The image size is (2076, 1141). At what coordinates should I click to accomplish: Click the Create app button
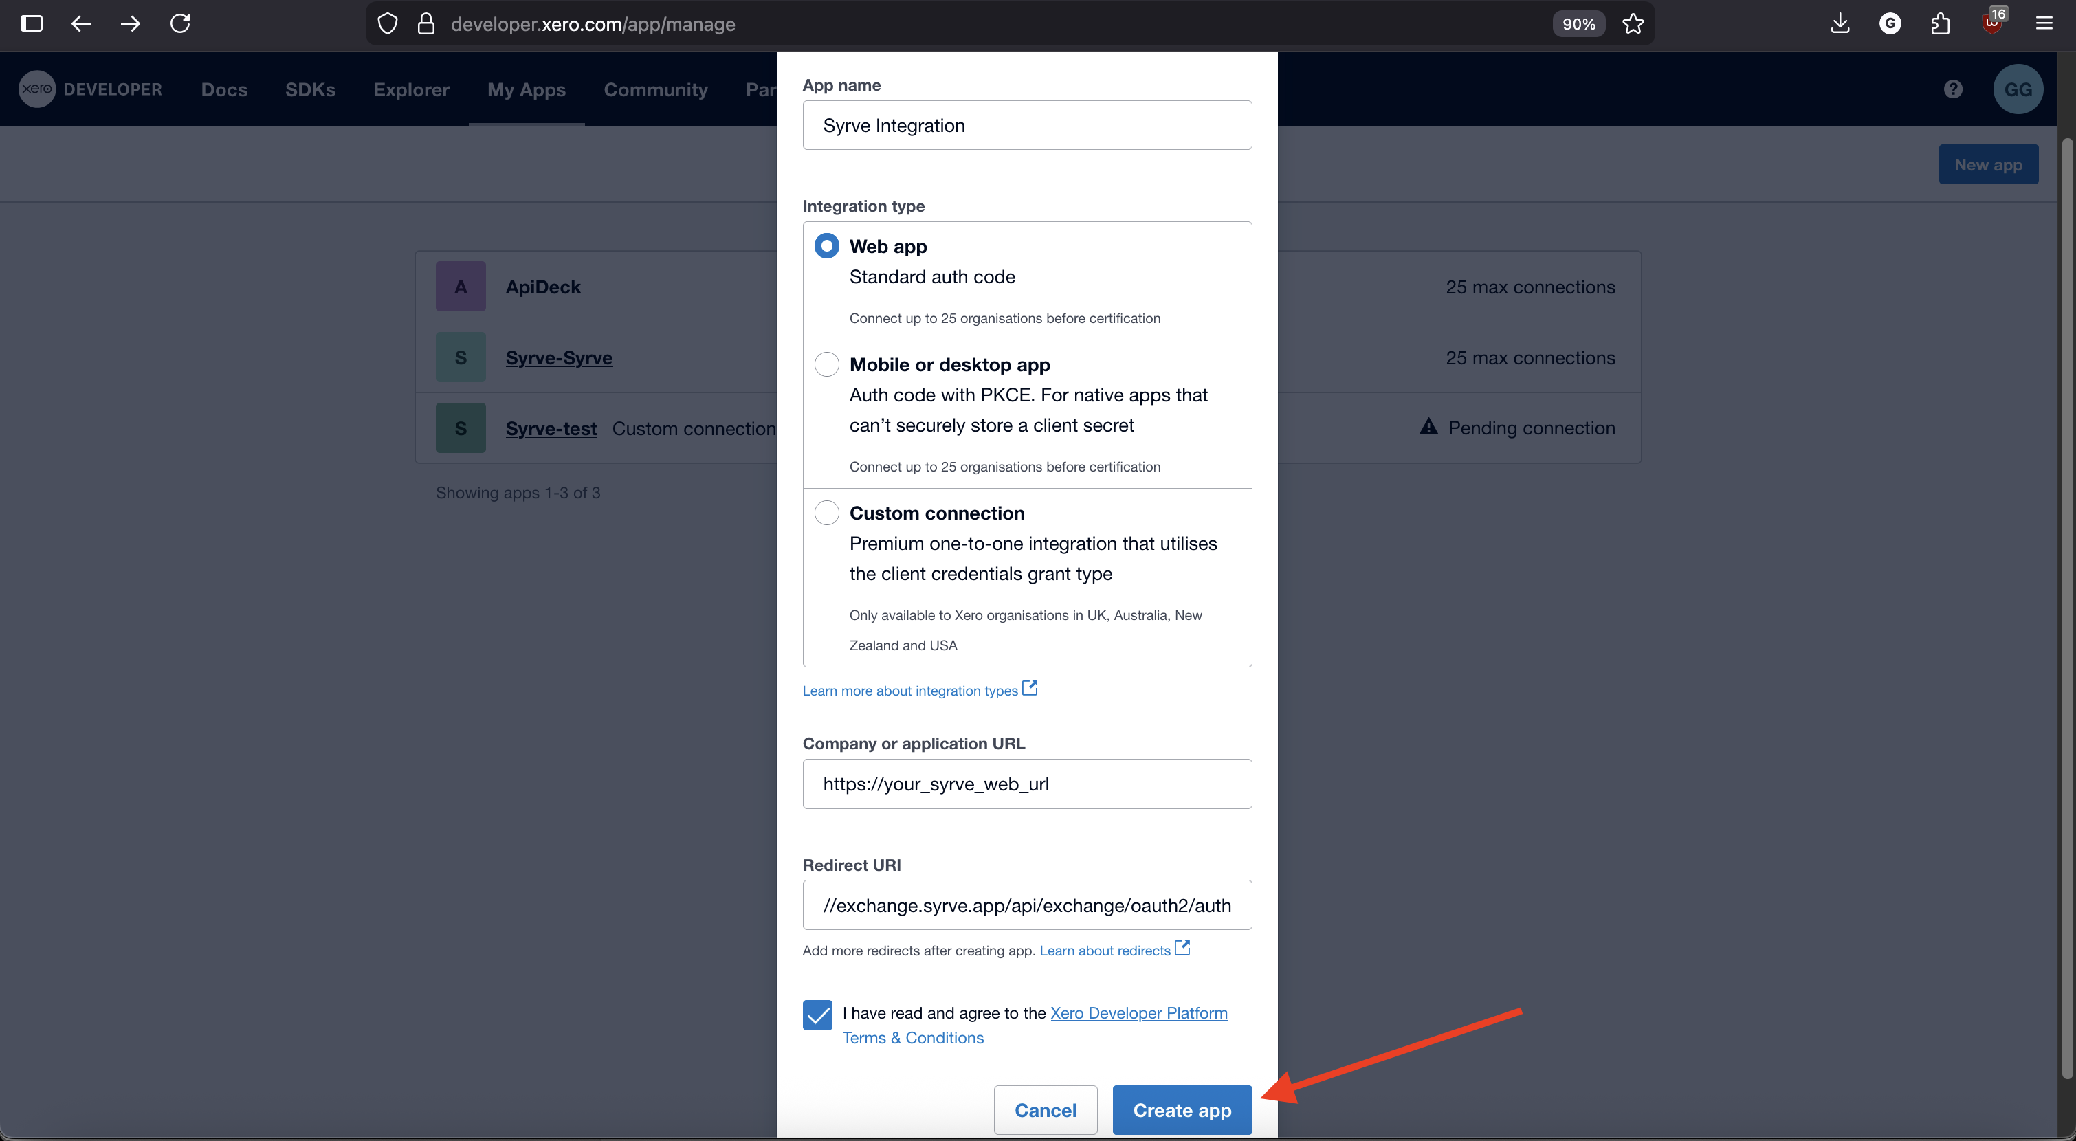1182,1109
